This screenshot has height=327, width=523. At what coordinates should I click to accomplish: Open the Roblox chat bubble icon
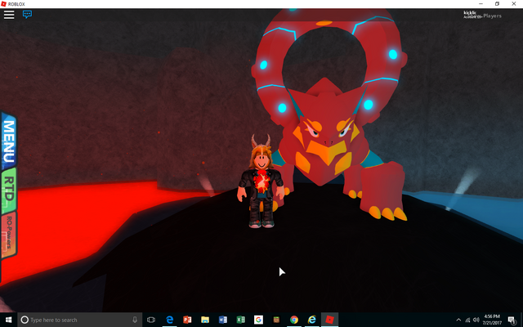point(27,15)
